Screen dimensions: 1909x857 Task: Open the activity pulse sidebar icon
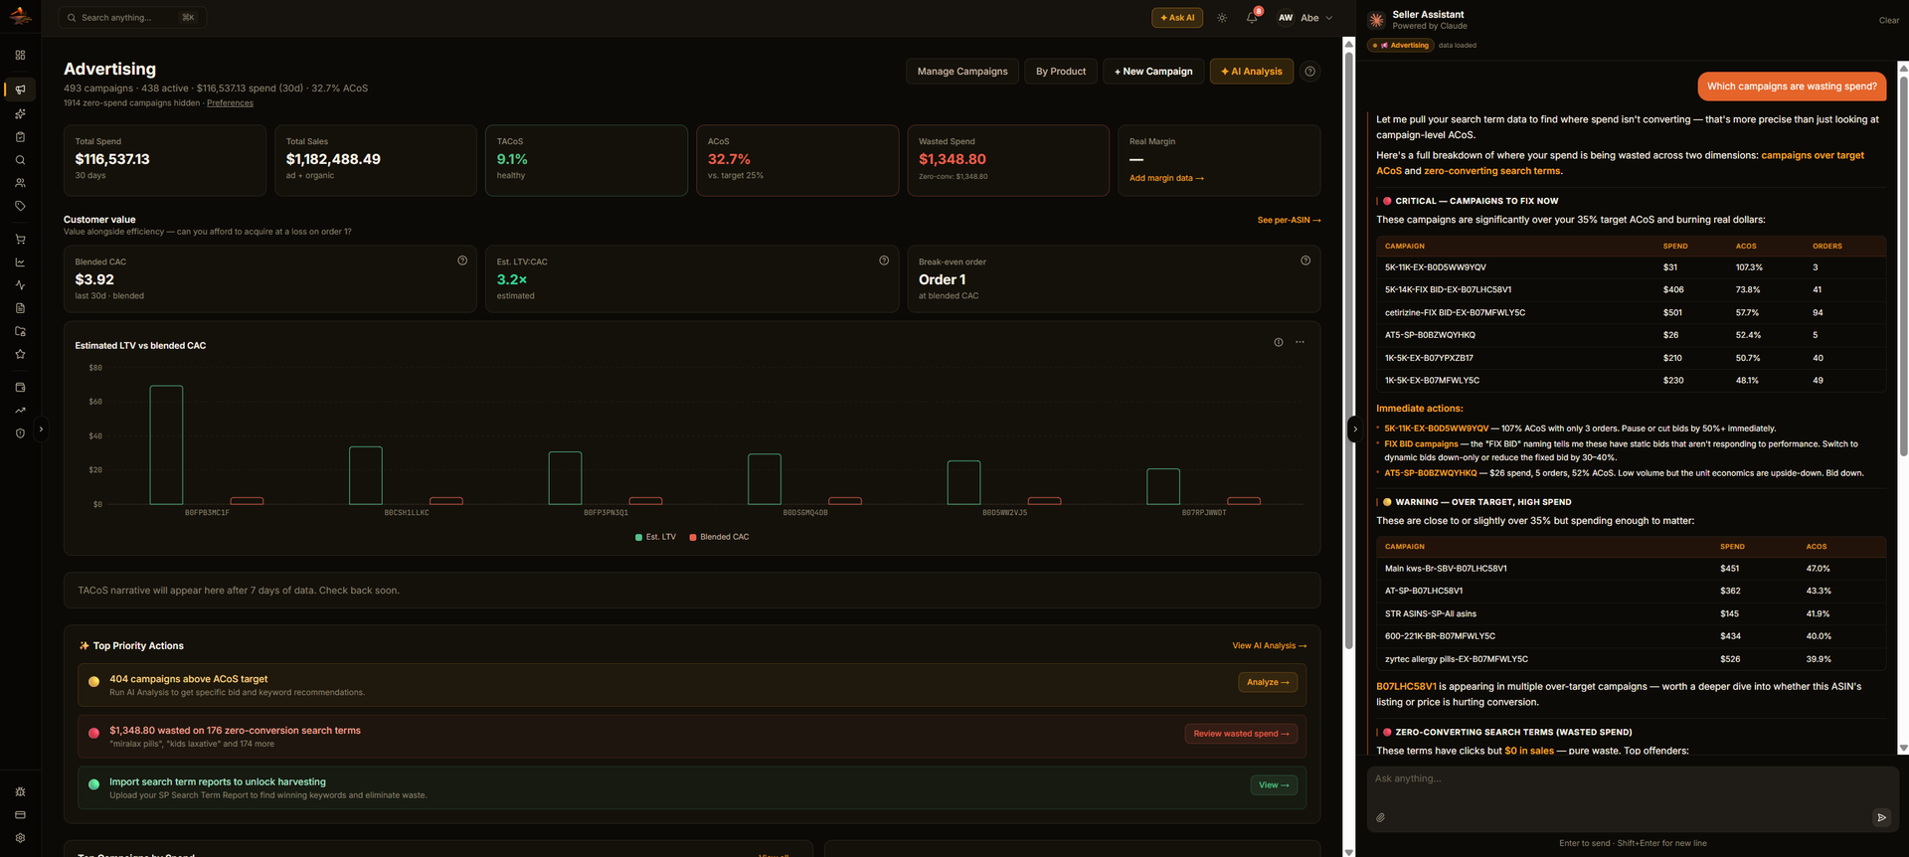(20, 285)
